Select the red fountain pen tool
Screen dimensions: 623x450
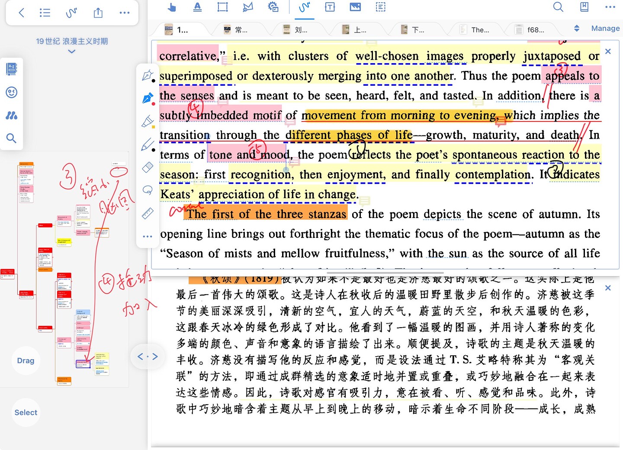(148, 99)
